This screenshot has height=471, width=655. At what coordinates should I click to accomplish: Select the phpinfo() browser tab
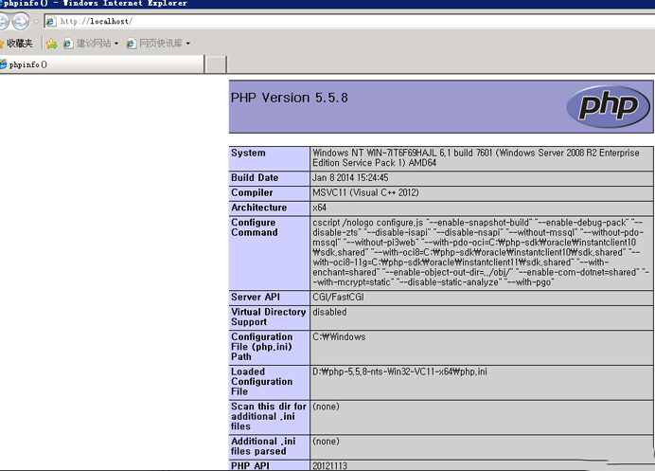[x=101, y=64]
